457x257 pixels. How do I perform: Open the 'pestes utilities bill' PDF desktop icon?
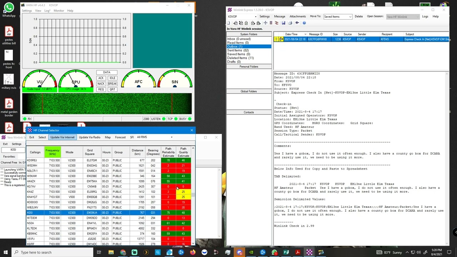9,35
